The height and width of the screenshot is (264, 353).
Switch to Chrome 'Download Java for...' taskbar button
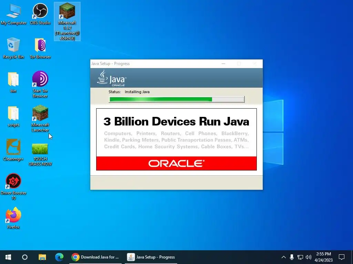(x=95, y=257)
